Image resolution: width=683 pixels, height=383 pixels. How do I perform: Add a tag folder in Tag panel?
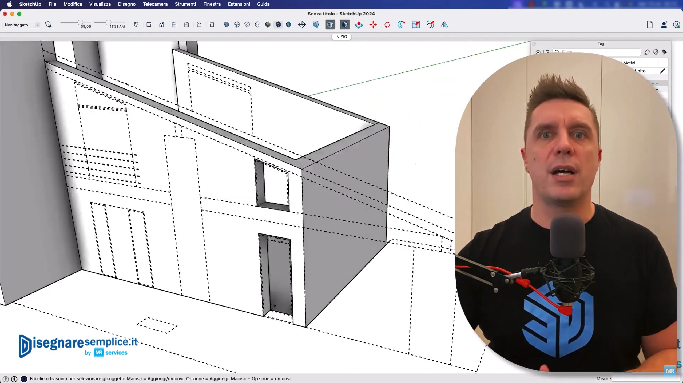click(546, 52)
